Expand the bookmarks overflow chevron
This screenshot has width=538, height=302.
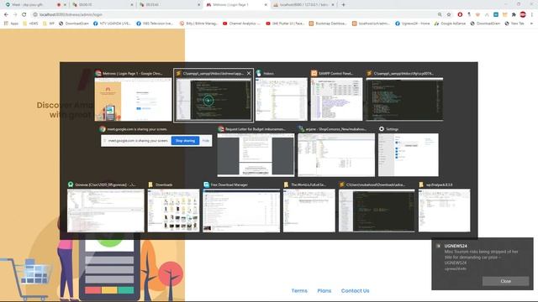531,23
